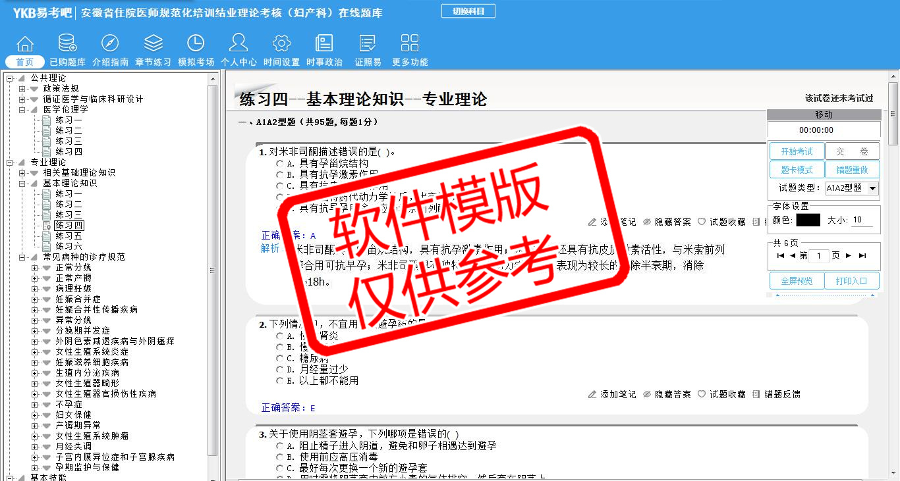Expand the 病理妊娠 tree node
Image resolution: width=900 pixels, height=481 pixels.
(x=35, y=289)
